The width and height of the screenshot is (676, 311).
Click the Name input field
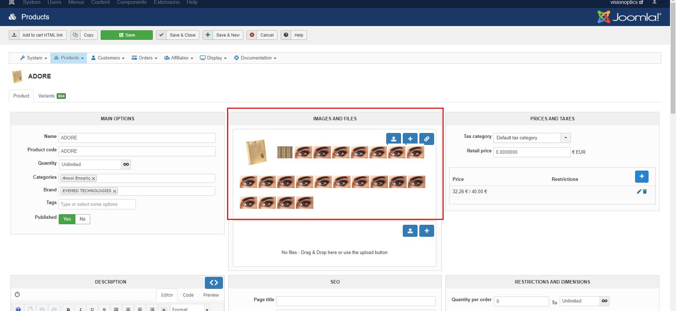(137, 138)
